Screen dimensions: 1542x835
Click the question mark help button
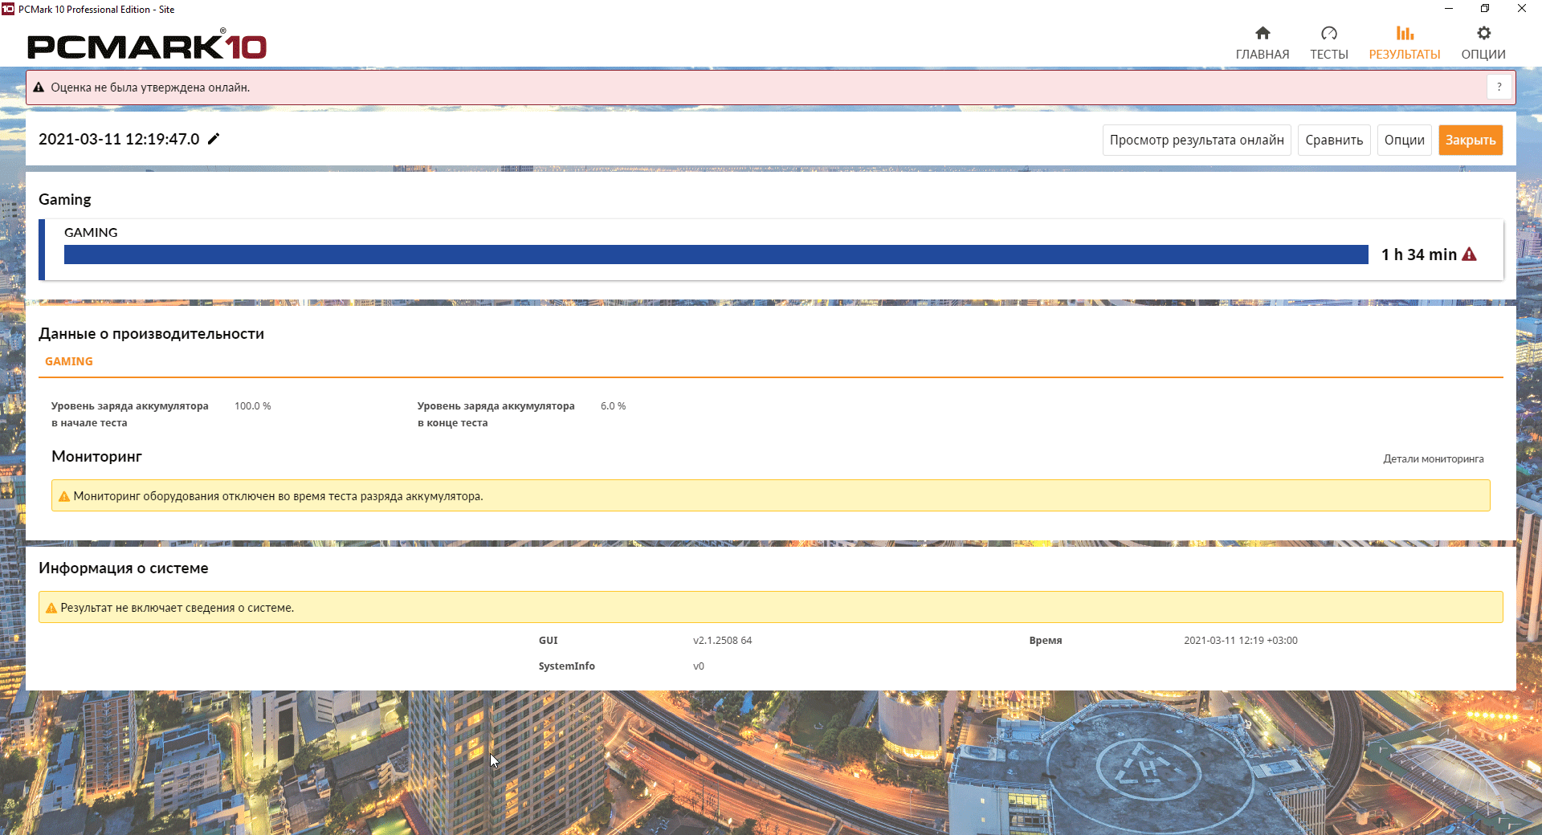[1499, 87]
